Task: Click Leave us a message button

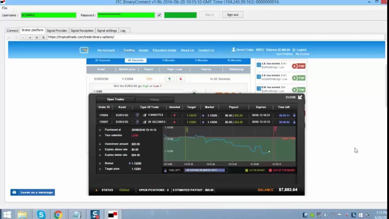Action: pos(33,192)
